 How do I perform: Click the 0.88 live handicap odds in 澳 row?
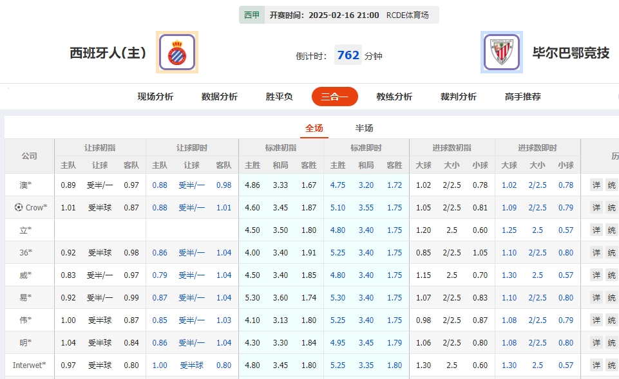point(158,185)
